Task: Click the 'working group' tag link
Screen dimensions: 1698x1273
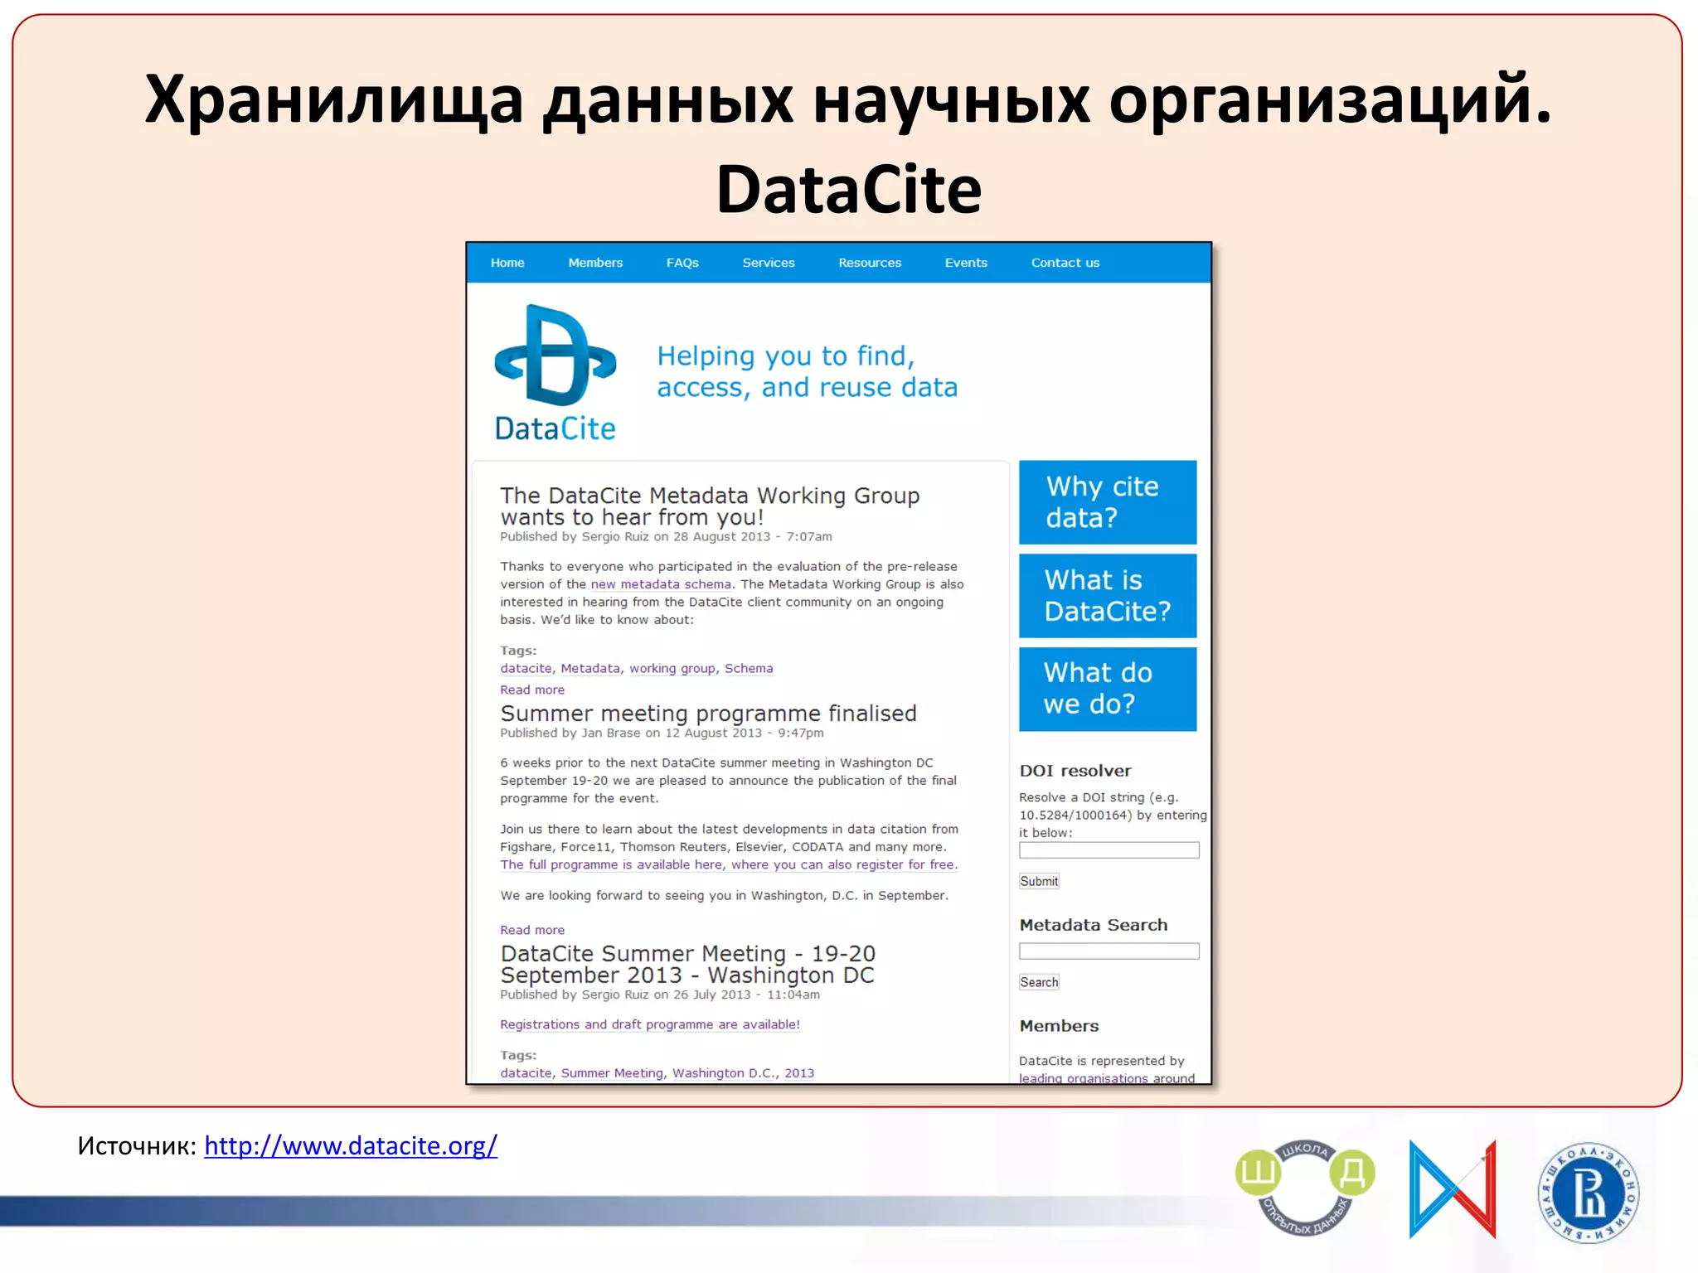Action: click(672, 669)
